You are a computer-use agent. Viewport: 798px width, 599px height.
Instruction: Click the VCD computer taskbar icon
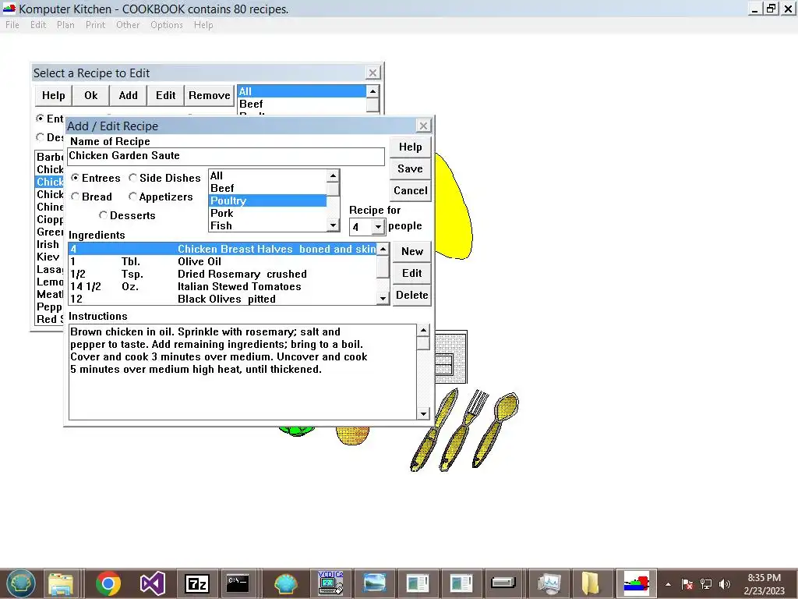330,583
